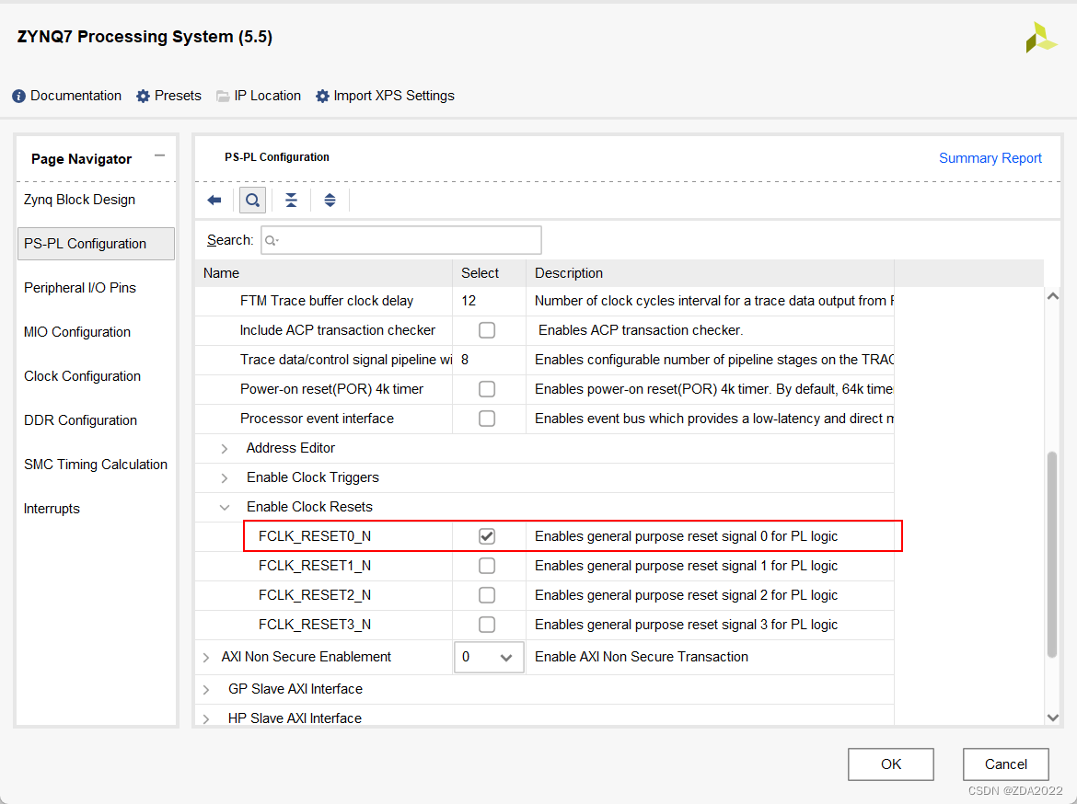The height and width of the screenshot is (804, 1077).
Task: Click Import XPS Settings label
Action: pyautogui.click(x=394, y=96)
